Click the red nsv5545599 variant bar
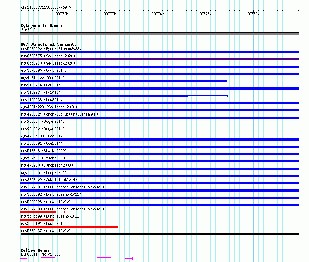 pos(37,220)
